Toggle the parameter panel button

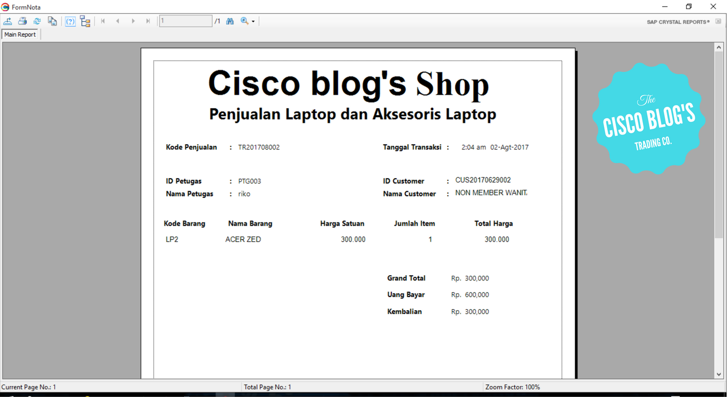click(x=70, y=21)
